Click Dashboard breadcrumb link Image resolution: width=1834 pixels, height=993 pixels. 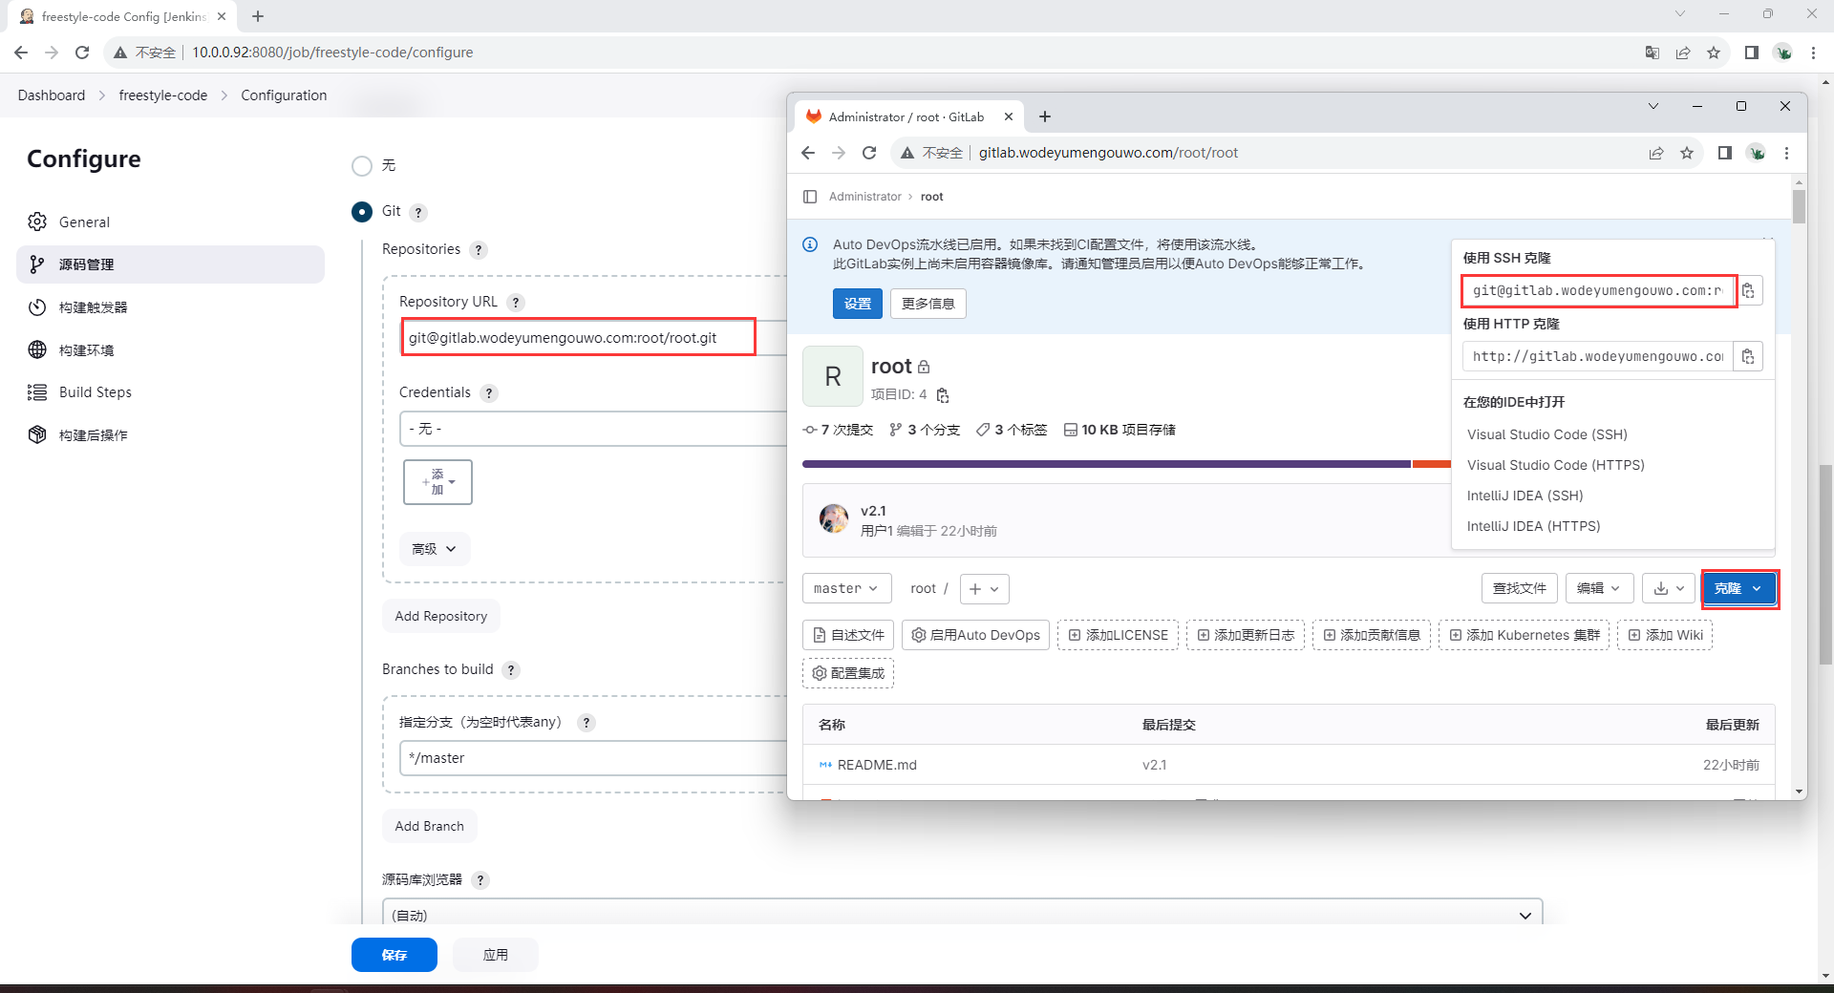click(x=52, y=95)
